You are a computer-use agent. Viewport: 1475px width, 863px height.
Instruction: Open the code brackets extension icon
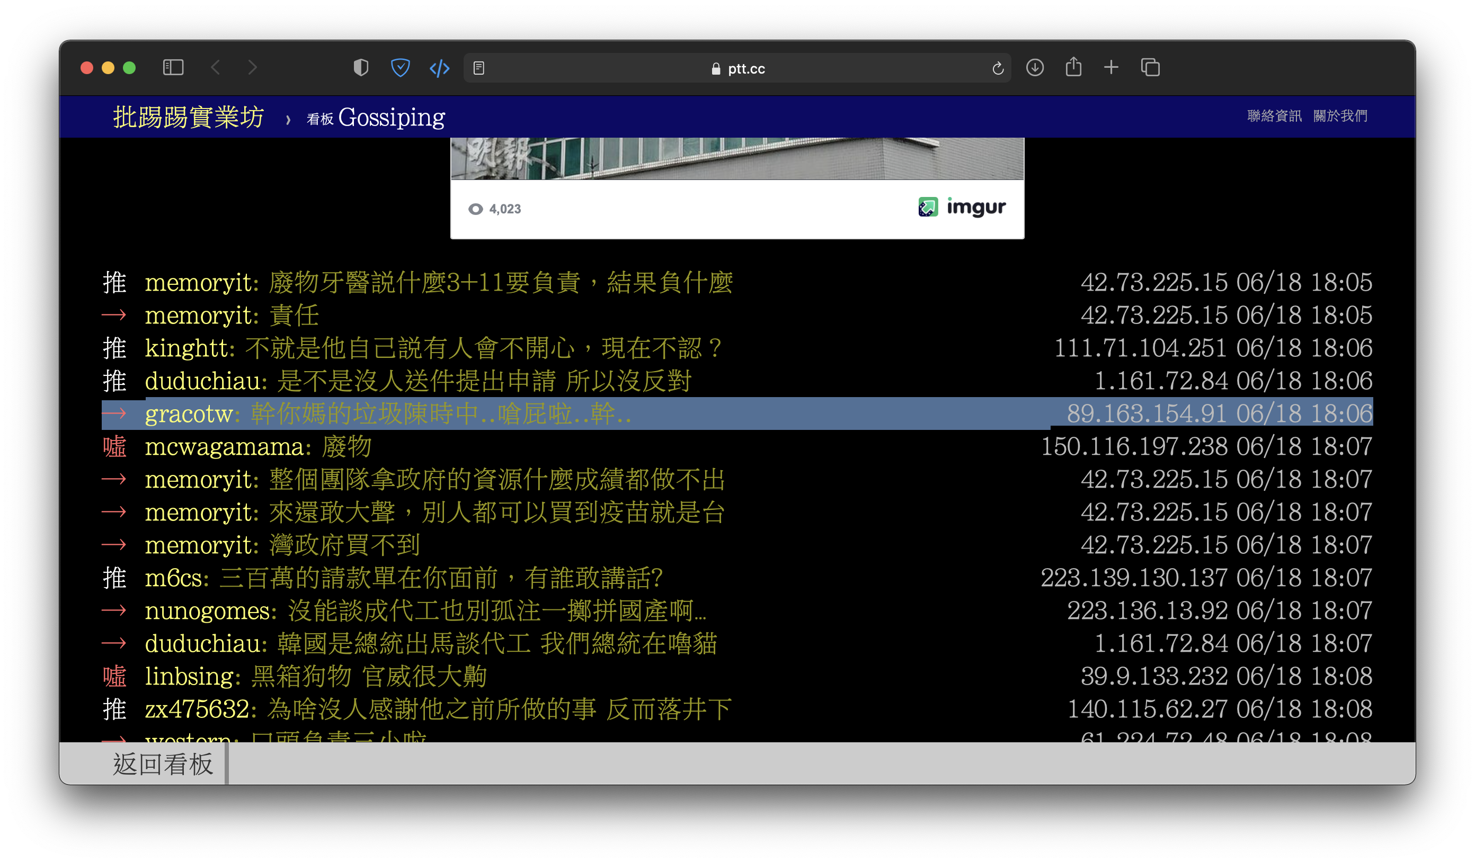point(440,68)
